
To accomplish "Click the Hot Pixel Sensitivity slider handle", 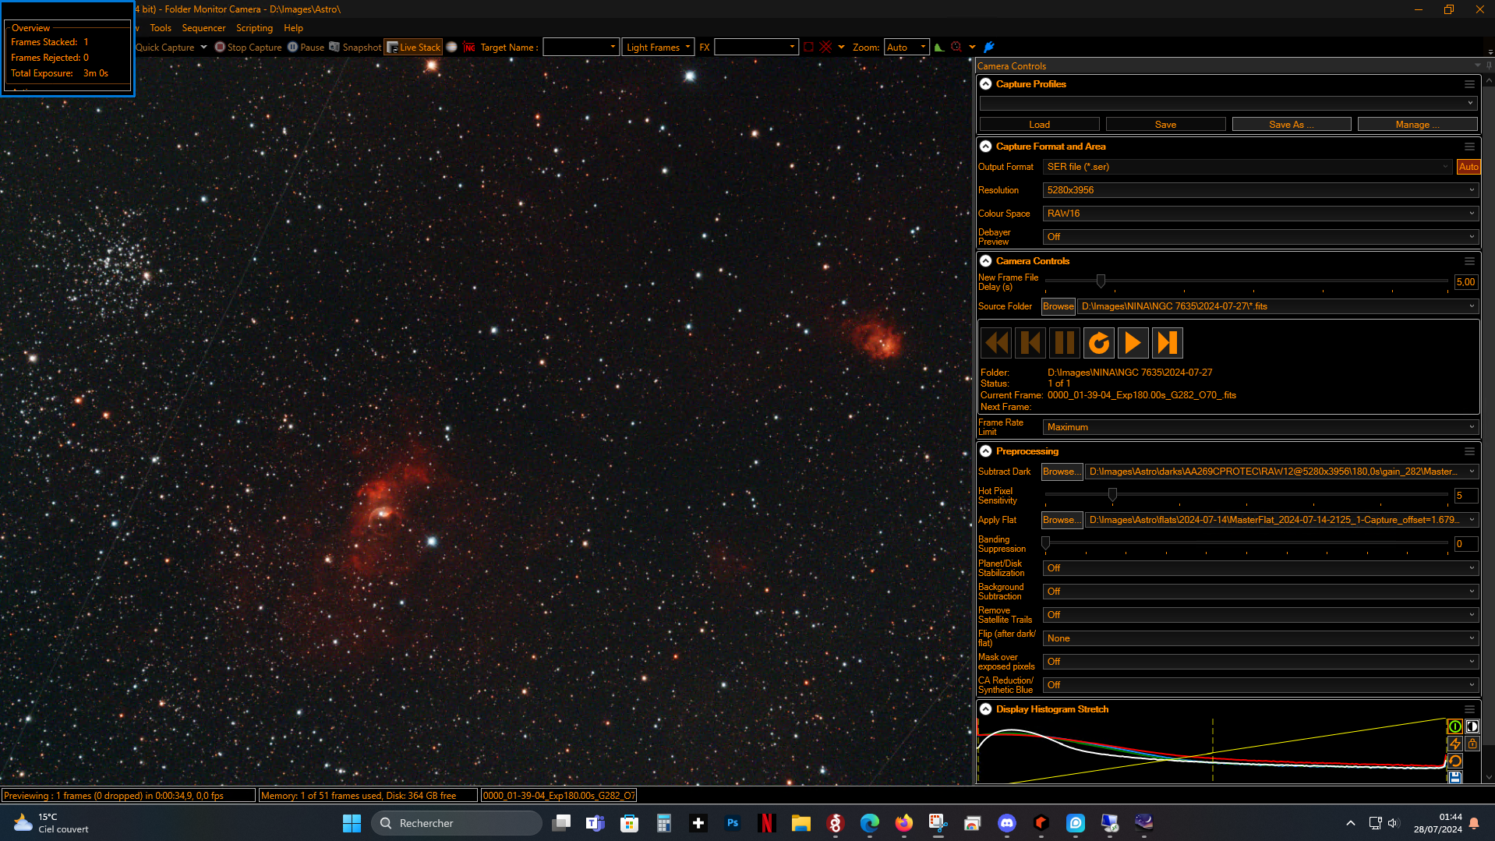I will (1112, 495).
